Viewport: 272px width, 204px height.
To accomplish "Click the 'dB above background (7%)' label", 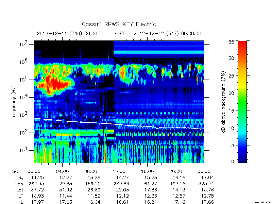I will point(223,102).
